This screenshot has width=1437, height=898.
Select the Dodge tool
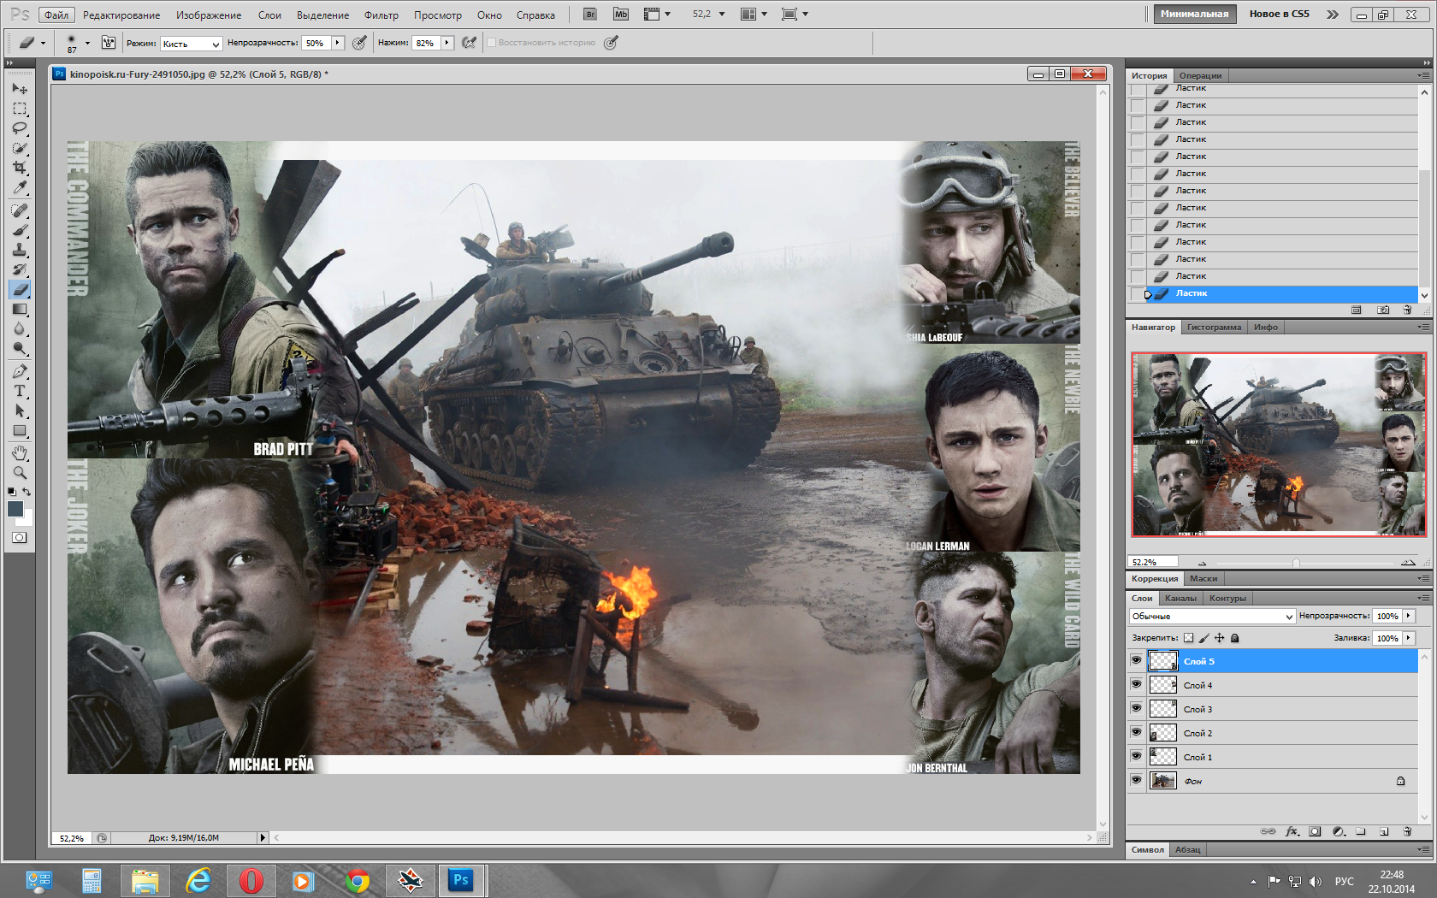[x=20, y=349]
